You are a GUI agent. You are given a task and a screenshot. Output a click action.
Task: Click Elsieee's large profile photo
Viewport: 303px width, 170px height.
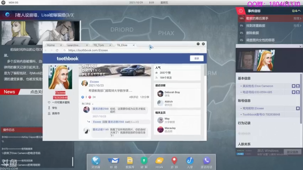[x=60, y=77]
